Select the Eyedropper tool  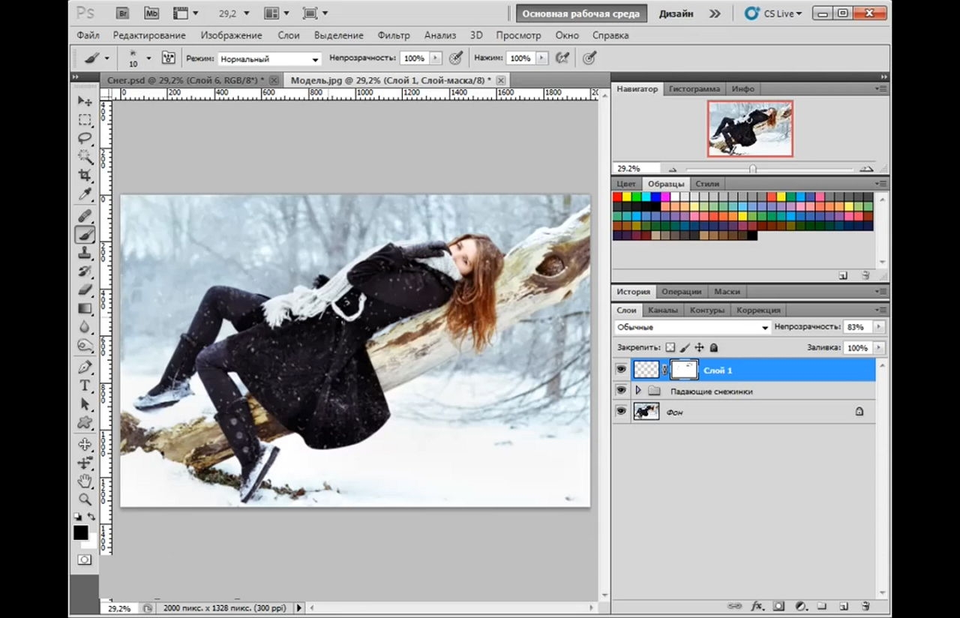(x=85, y=195)
